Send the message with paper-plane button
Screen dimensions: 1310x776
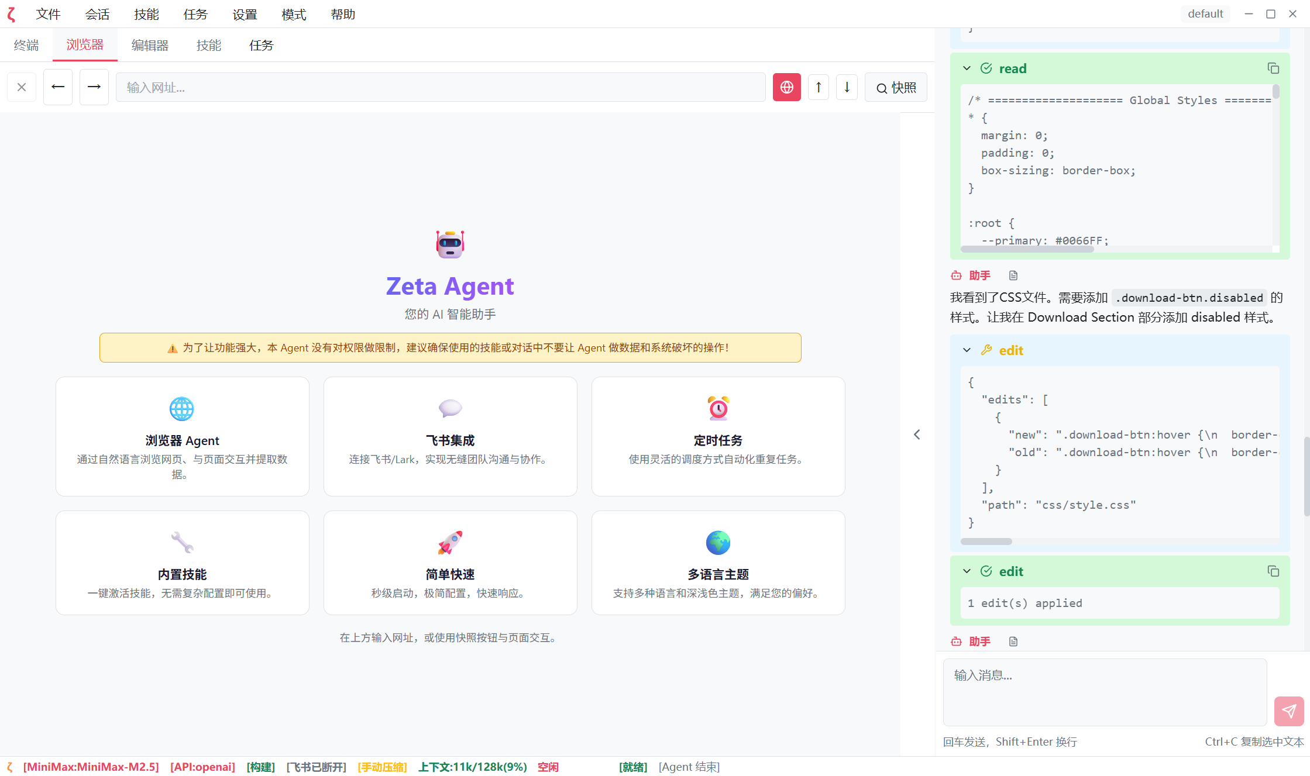point(1289,711)
